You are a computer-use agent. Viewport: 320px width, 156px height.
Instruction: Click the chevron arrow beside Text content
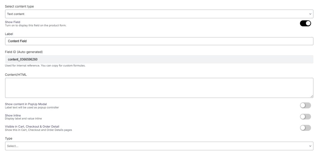coord(310,14)
